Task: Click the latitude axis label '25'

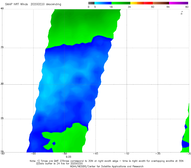Action: tap(2, 118)
